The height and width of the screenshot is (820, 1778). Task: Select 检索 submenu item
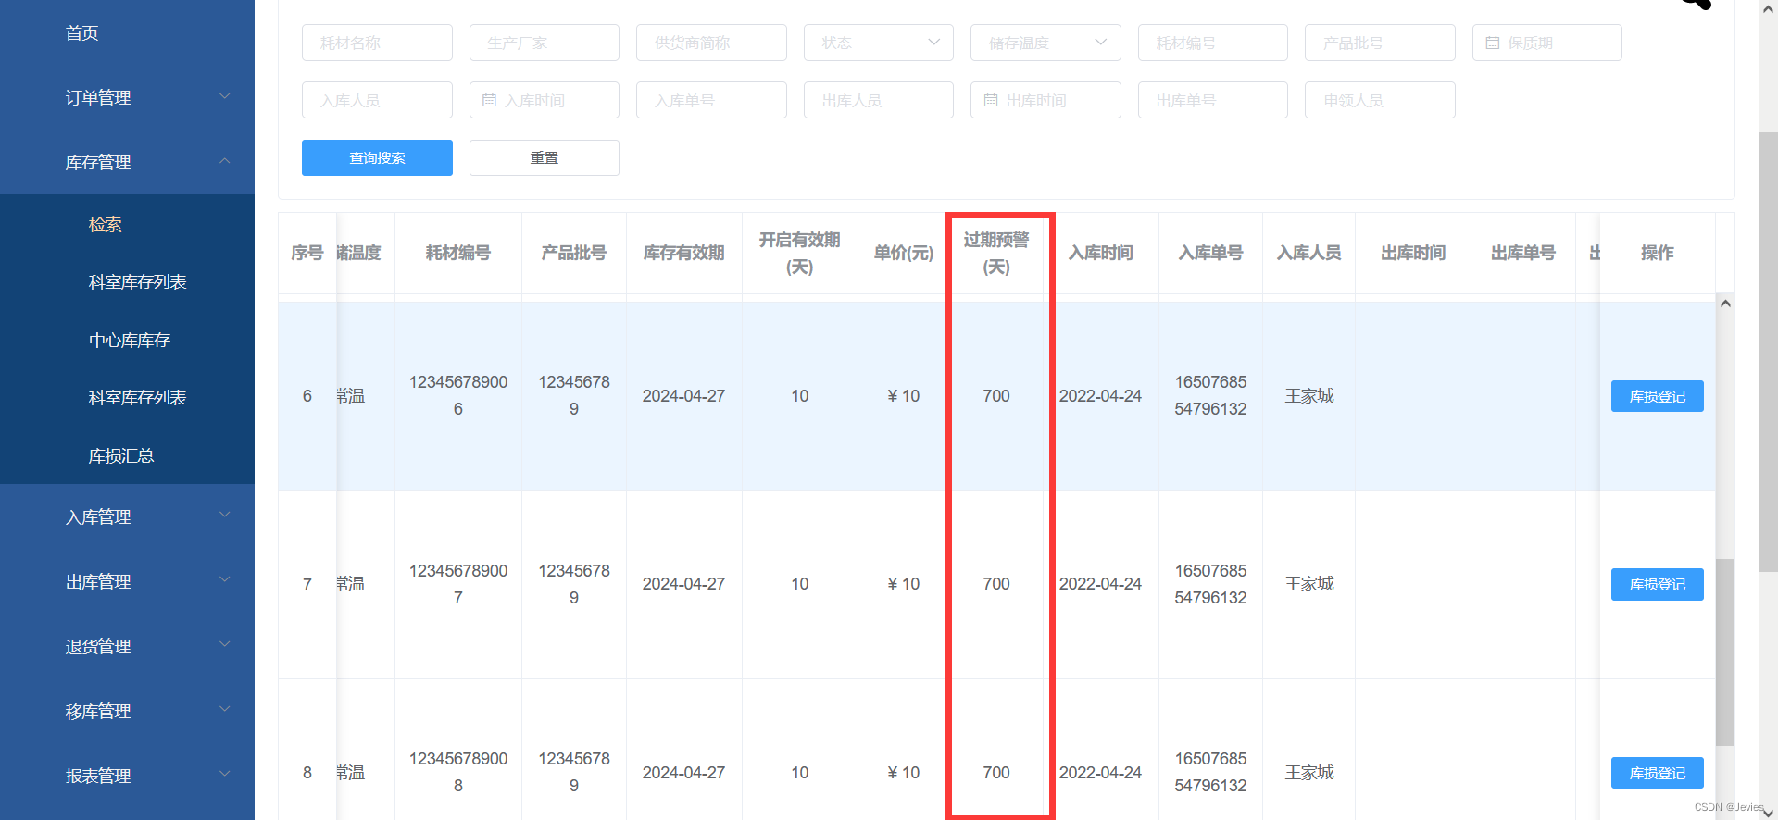pos(106,224)
